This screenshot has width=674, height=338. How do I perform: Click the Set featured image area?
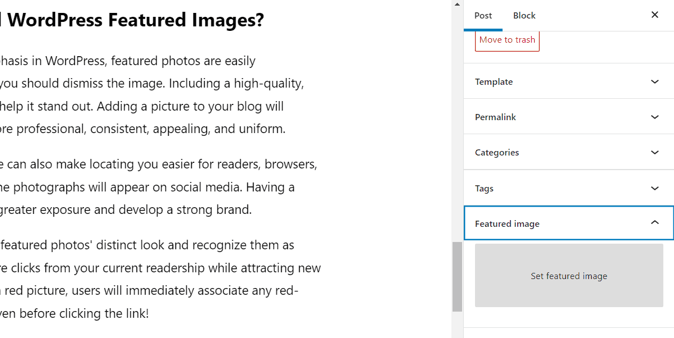tap(569, 276)
